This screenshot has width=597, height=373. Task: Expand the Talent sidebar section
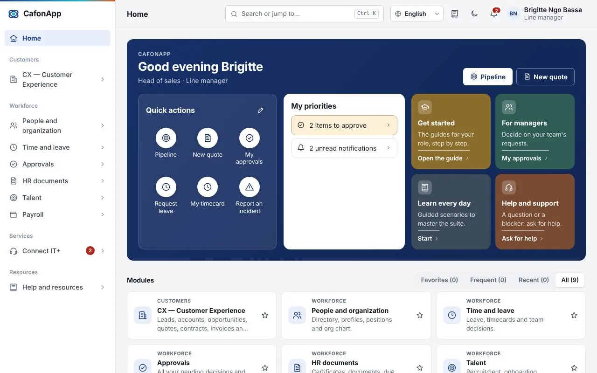pyautogui.click(x=57, y=198)
